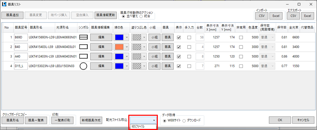This screenshot has width=317, height=130.
Task: Enable 手入力 checkbox for row A40
Action: click(189, 57)
